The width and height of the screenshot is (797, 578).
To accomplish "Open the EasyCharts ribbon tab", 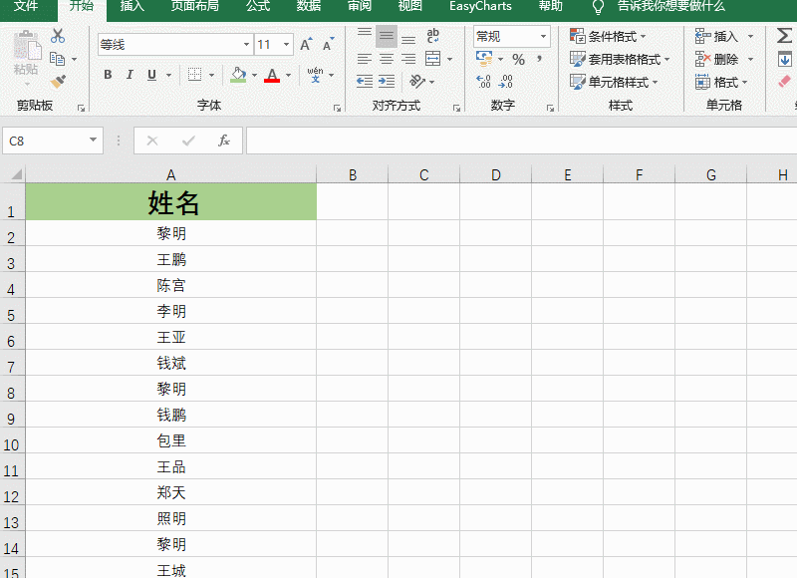I will [480, 7].
